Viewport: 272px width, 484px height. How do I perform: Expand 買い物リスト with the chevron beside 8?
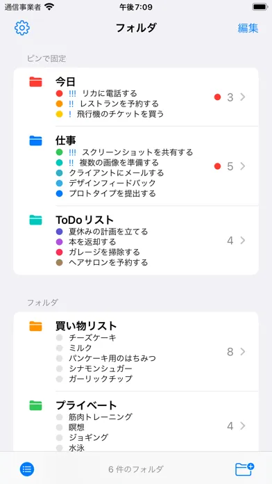tap(243, 352)
